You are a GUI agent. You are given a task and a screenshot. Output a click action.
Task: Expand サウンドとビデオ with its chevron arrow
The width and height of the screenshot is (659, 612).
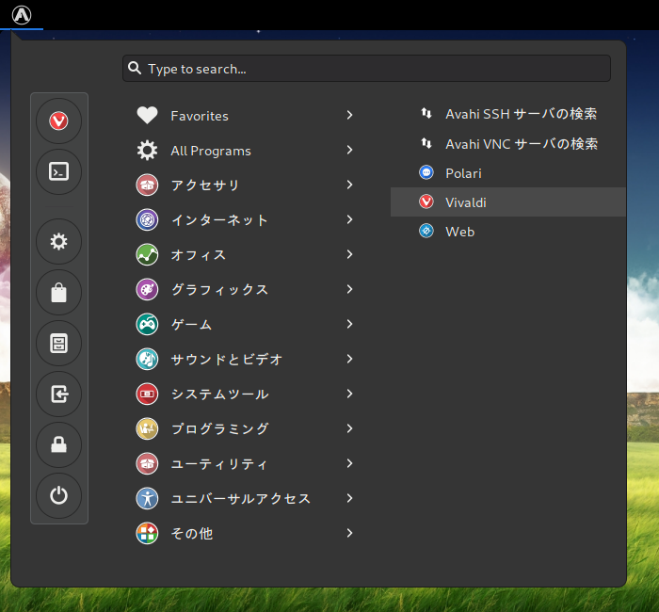coord(349,360)
